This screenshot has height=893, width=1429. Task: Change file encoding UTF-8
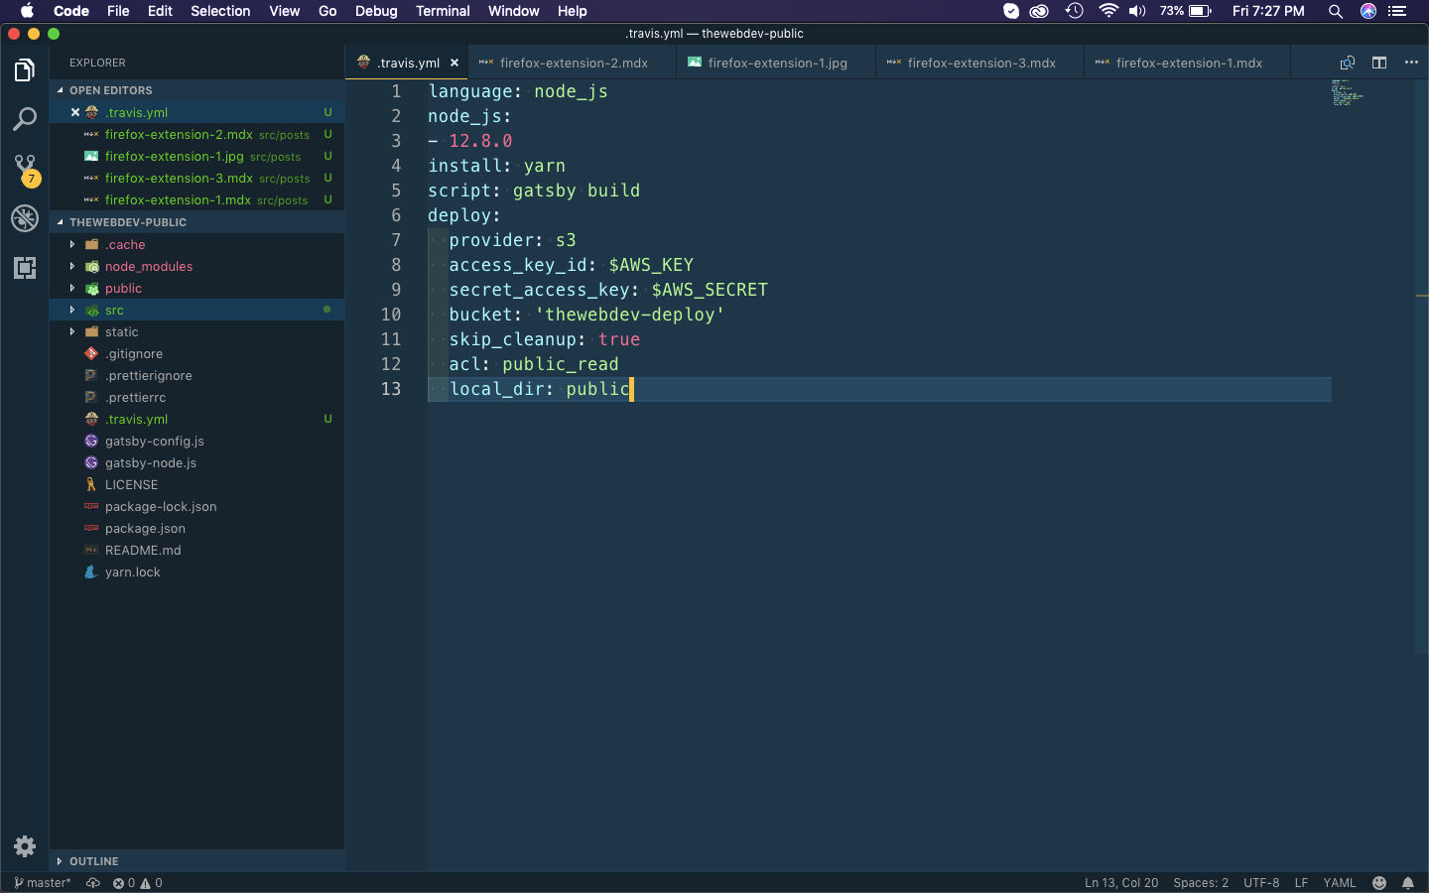(1261, 883)
